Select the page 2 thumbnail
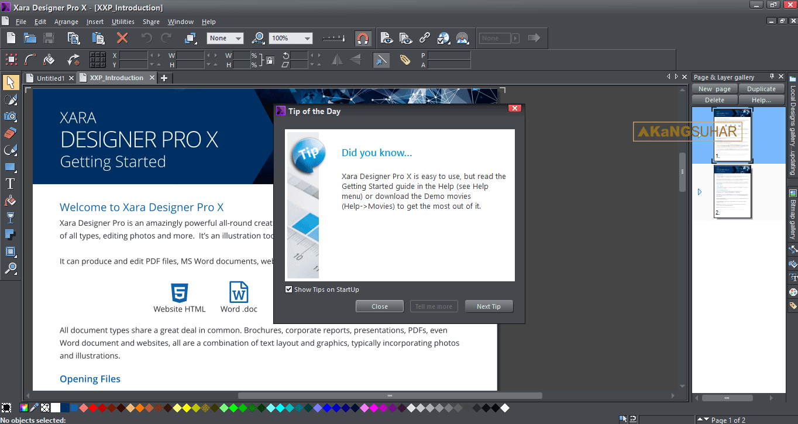Image resolution: width=798 pixels, height=424 pixels. [732, 192]
